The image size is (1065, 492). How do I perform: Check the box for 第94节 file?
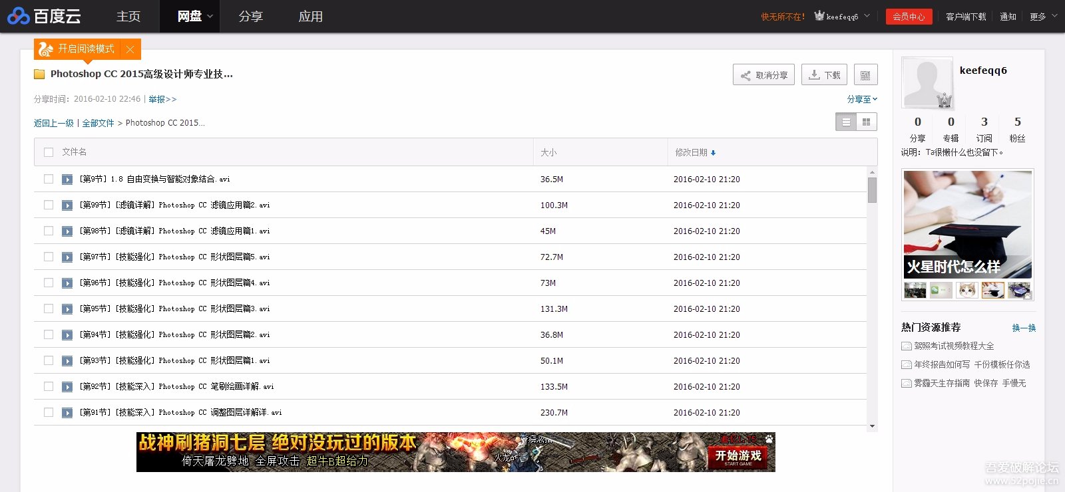pos(48,334)
